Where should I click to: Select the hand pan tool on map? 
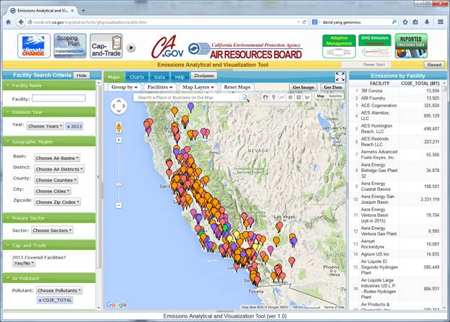[x=265, y=97]
